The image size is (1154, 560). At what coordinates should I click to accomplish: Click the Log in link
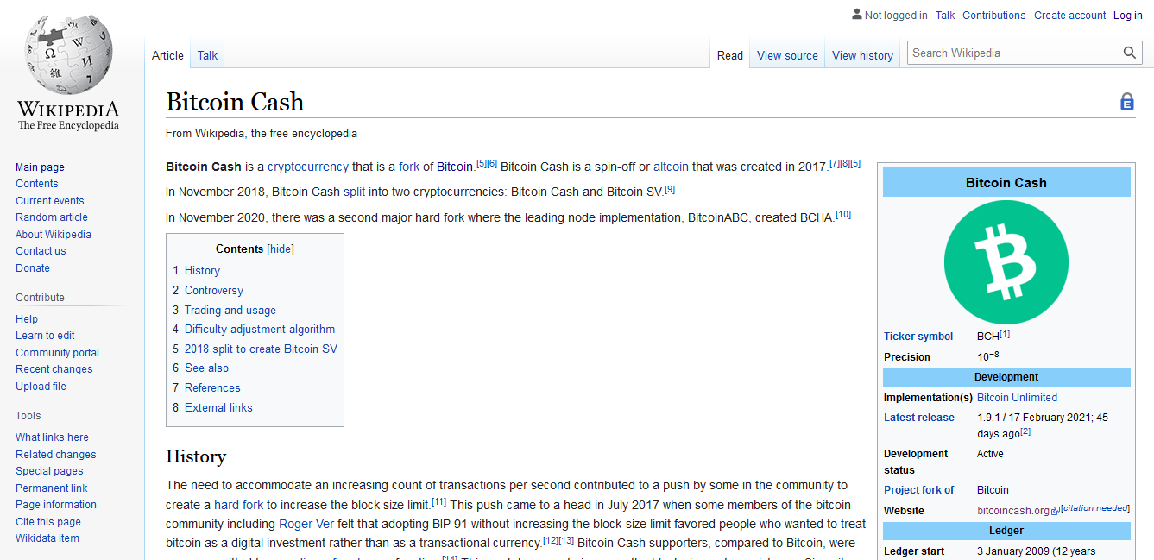pyautogui.click(x=1127, y=16)
